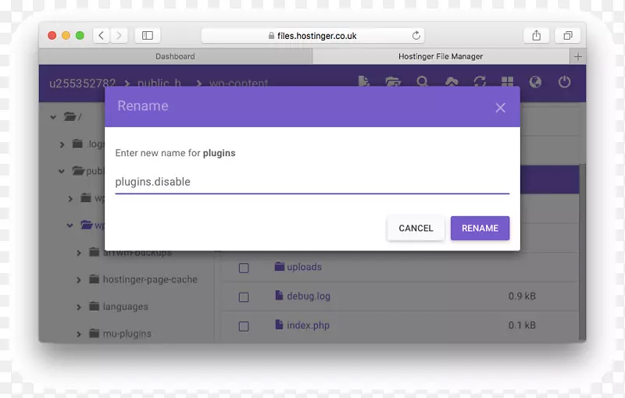Tick the checkbox for uploads

click(x=244, y=268)
